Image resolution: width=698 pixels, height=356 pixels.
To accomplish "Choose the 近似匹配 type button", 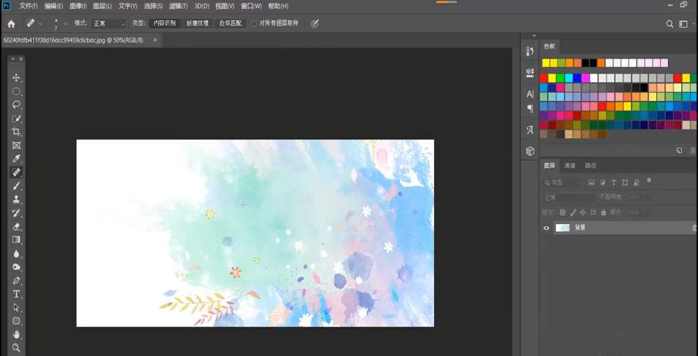I will pos(230,24).
